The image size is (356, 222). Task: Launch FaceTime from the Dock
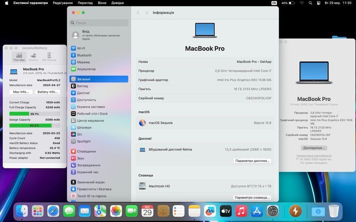(132, 211)
